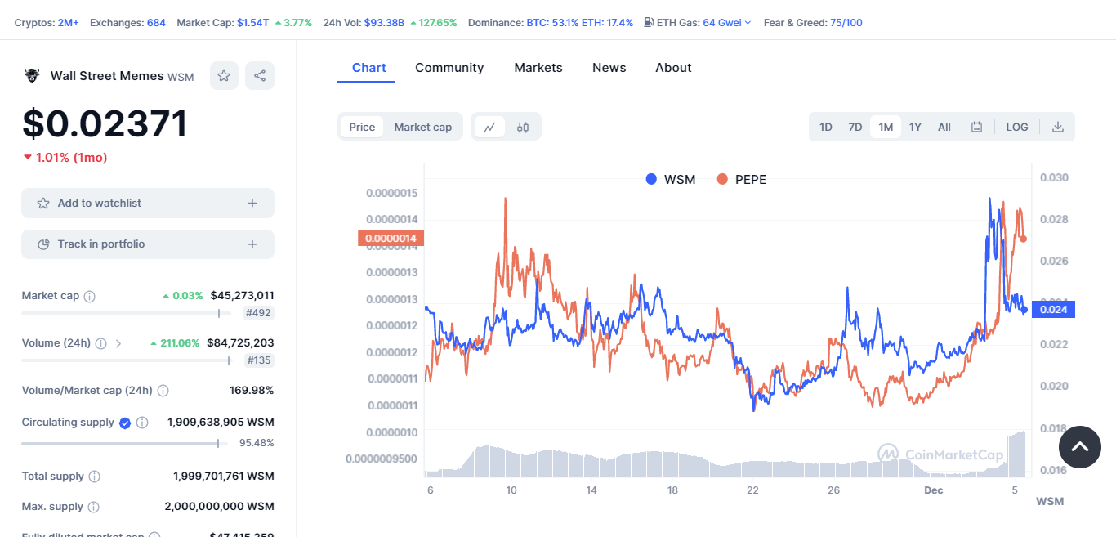Toggle PEPE series in chart legend
This screenshot has width=1116, height=537.
(x=741, y=179)
